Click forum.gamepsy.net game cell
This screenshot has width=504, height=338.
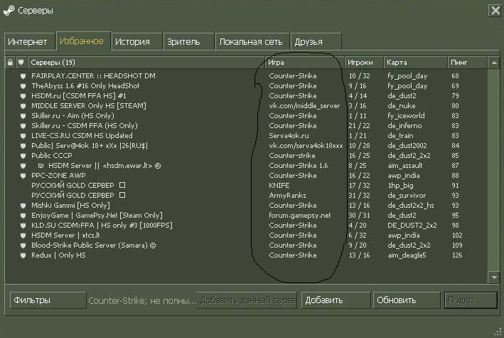pos(300,216)
